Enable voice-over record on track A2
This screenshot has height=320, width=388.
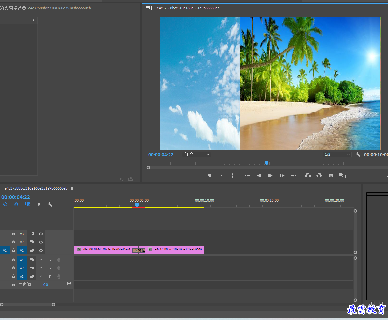59,268
